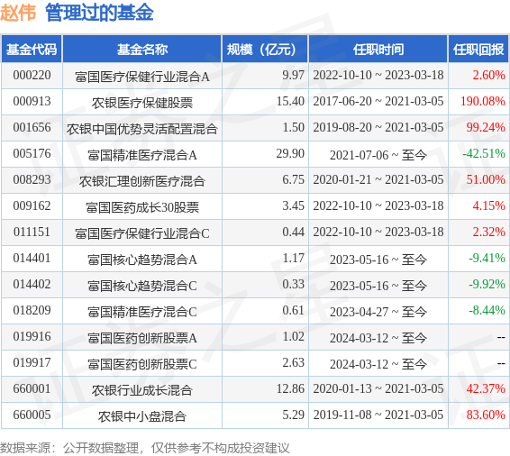Select fund code 018209
Screen dimensions: 510x456
click(32, 310)
